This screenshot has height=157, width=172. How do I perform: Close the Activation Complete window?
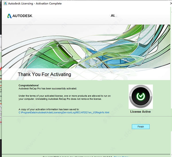(171, 3)
